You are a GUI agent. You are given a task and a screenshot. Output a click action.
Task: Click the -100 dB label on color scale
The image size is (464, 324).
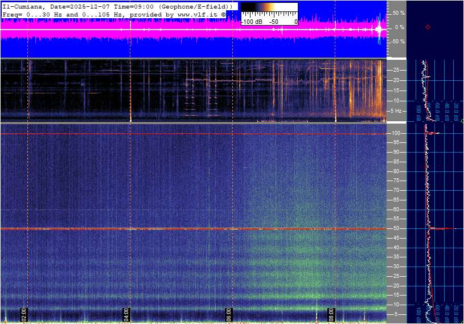tap(252, 22)
